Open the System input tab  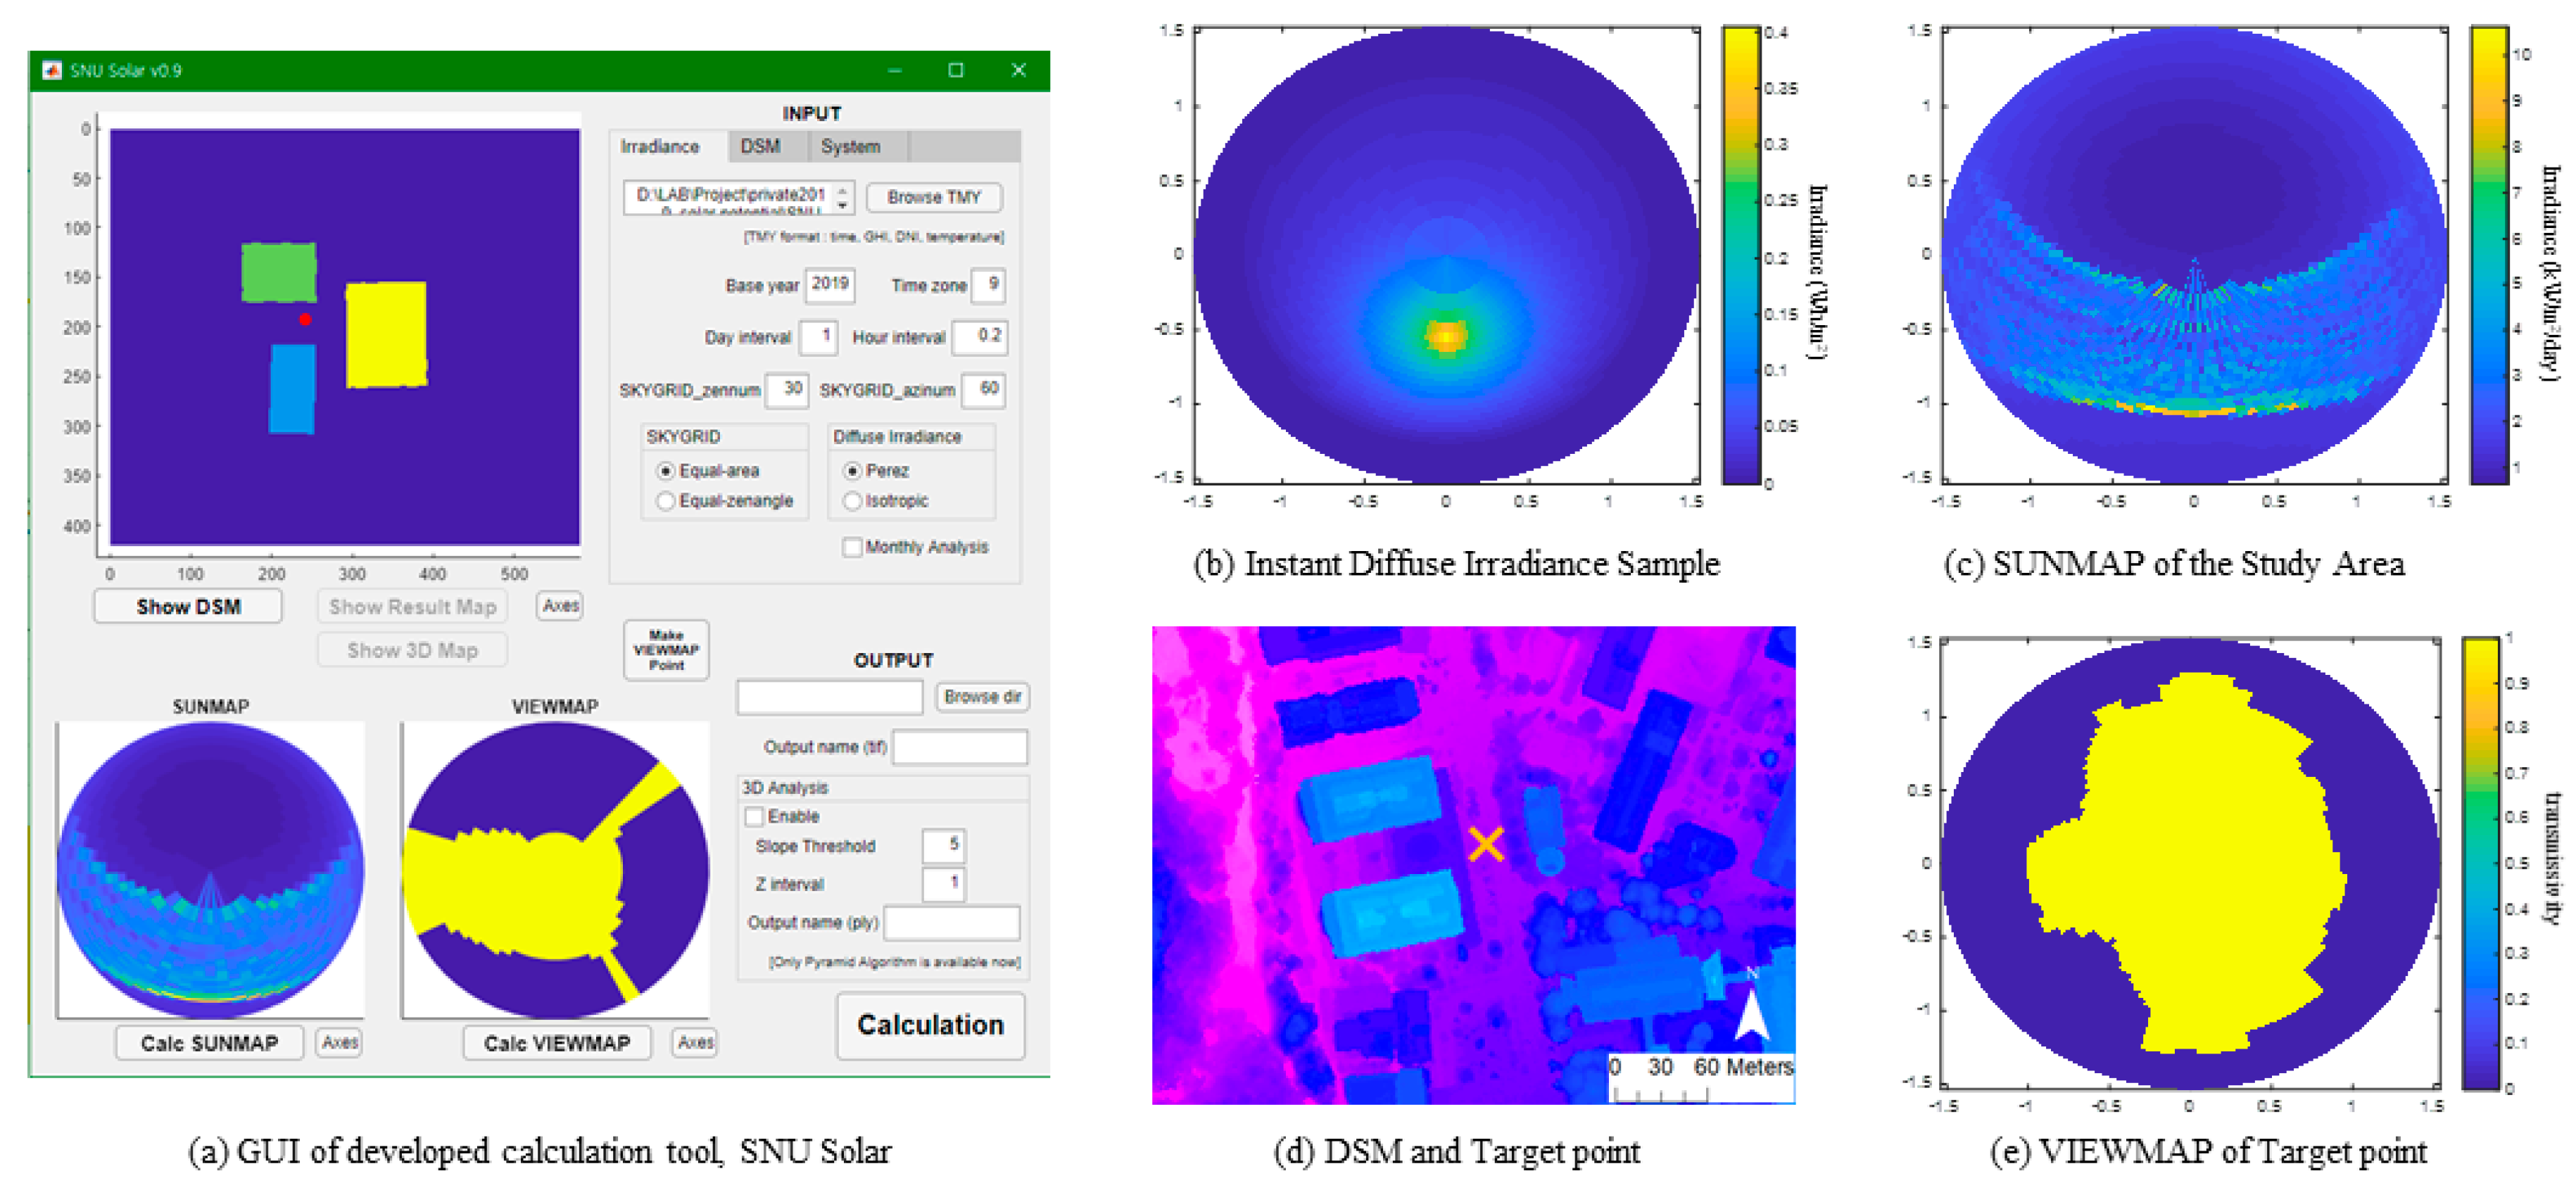[x=850, y=147]
